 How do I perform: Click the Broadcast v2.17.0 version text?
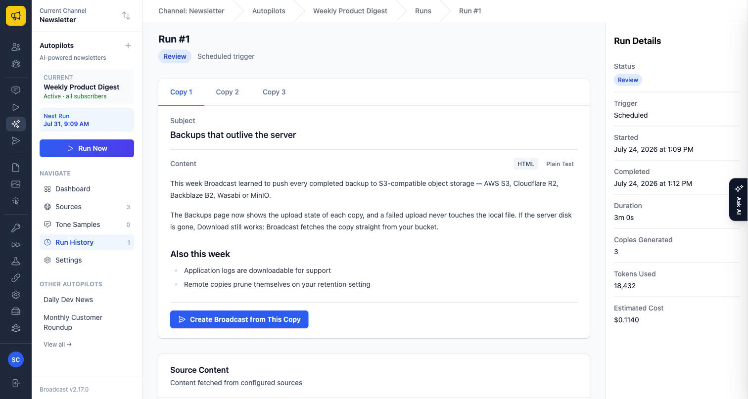[x=64, y=390]
